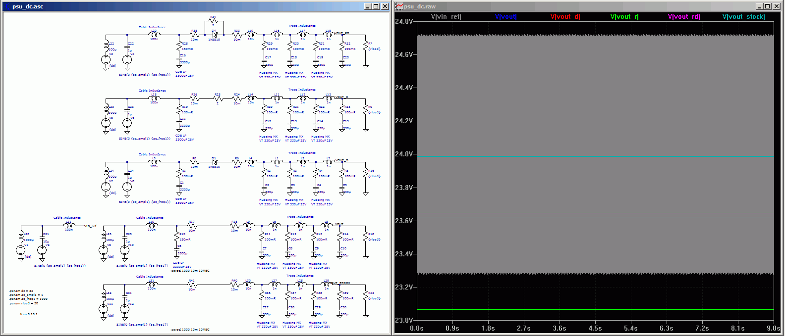The width and height of the screenshot is (785, 336).
Task: Select the V(vout_d) trace label
Action: [565, 16]
